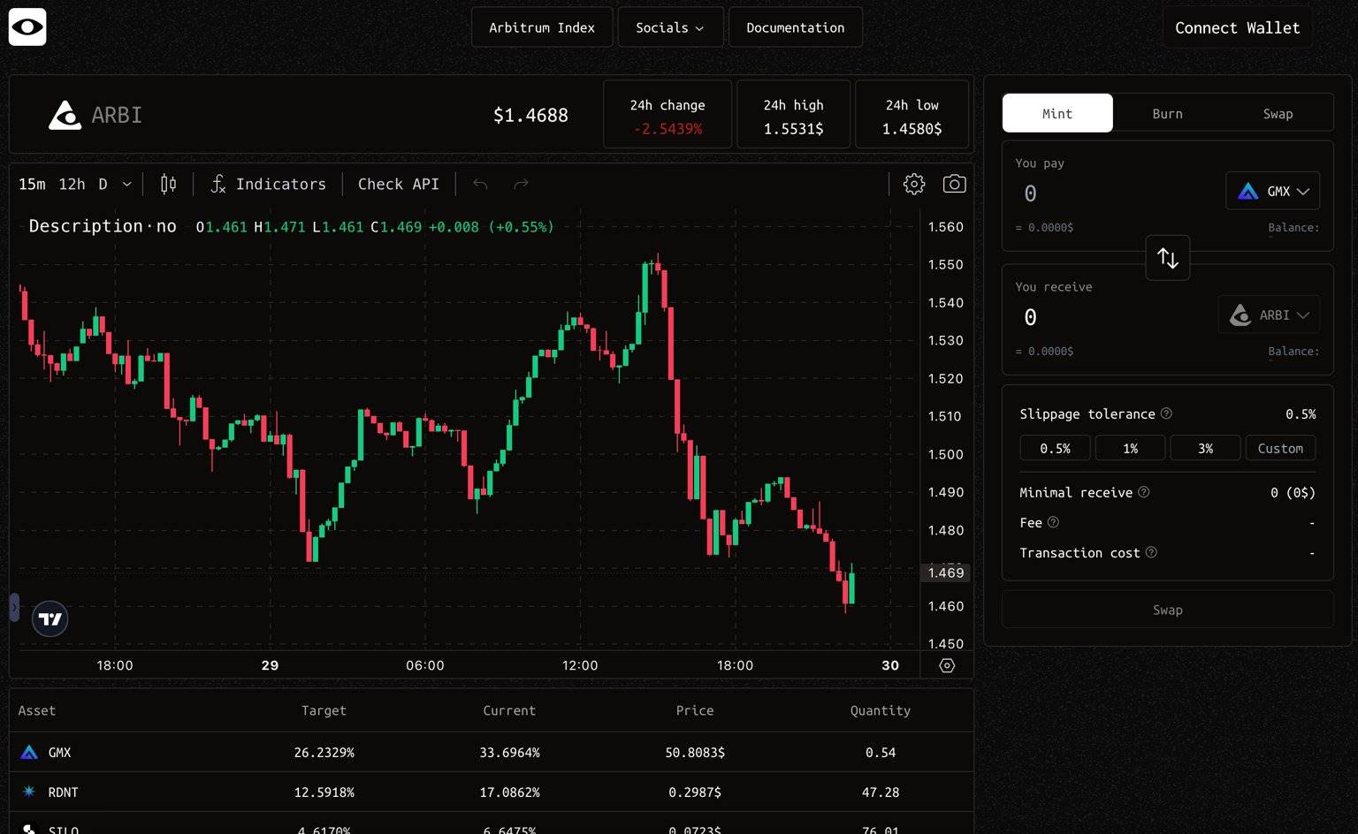Expand the chart interval dropdown arrow
Image resolution: width=1358 pixels, height=834 pixels.
click(126, 184)
